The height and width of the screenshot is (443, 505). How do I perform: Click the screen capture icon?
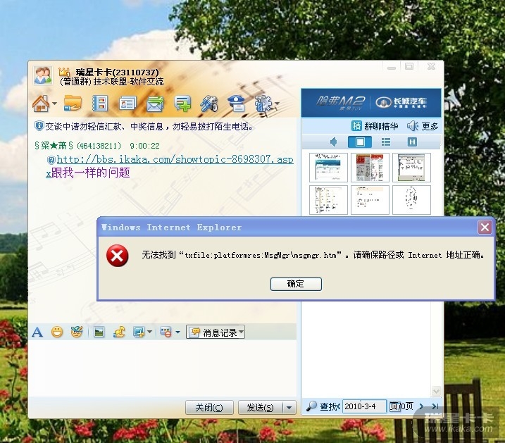[139, 332]
